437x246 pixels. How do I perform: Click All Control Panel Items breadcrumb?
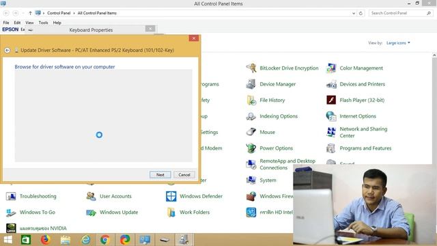pyautogui.click(x=97, y=13)
